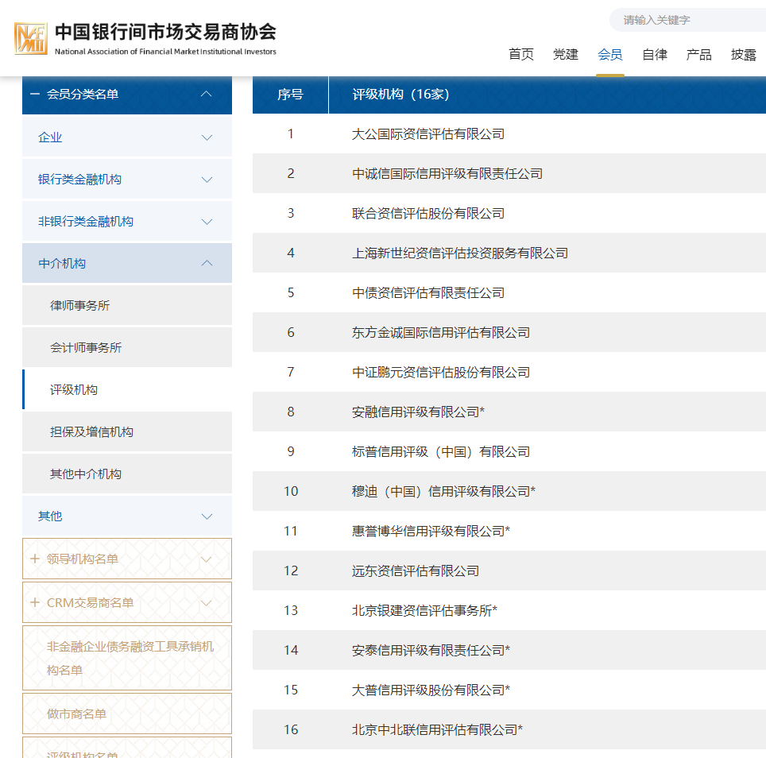Viewport: 766px width, 758px height.
Task: Select the 评级机构 sidebar item
Action: 127,389
